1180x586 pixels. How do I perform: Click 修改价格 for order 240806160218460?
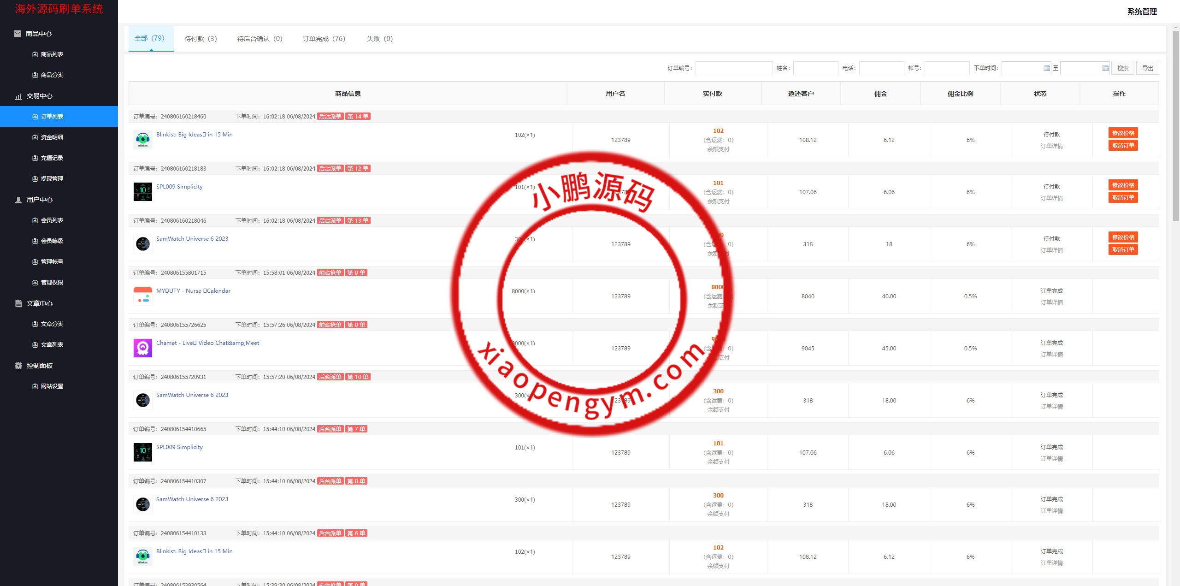tap(1123, 133)
